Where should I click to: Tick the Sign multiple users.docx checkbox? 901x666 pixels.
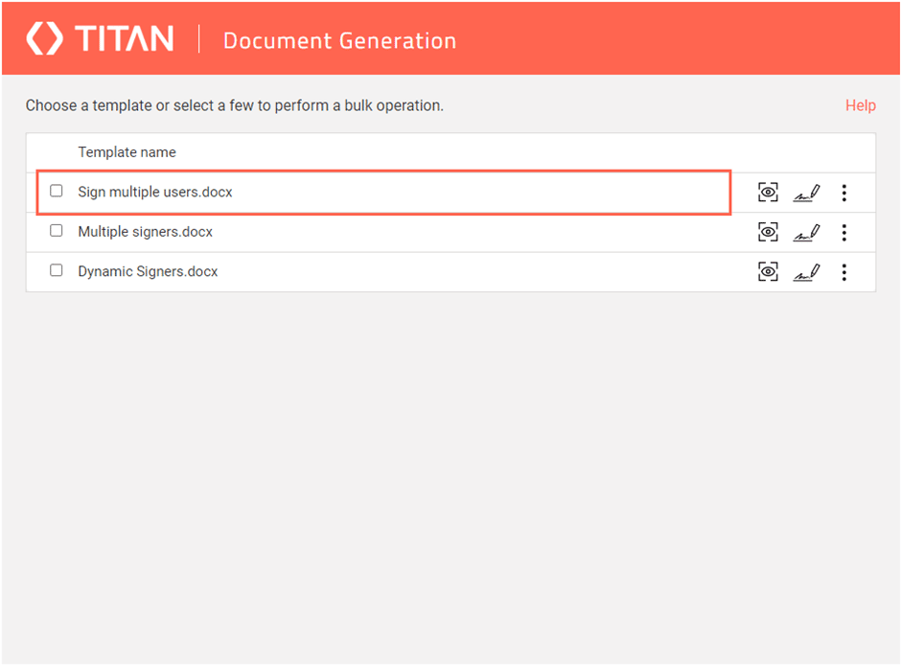pyautogui.click(x=57, y=192)
